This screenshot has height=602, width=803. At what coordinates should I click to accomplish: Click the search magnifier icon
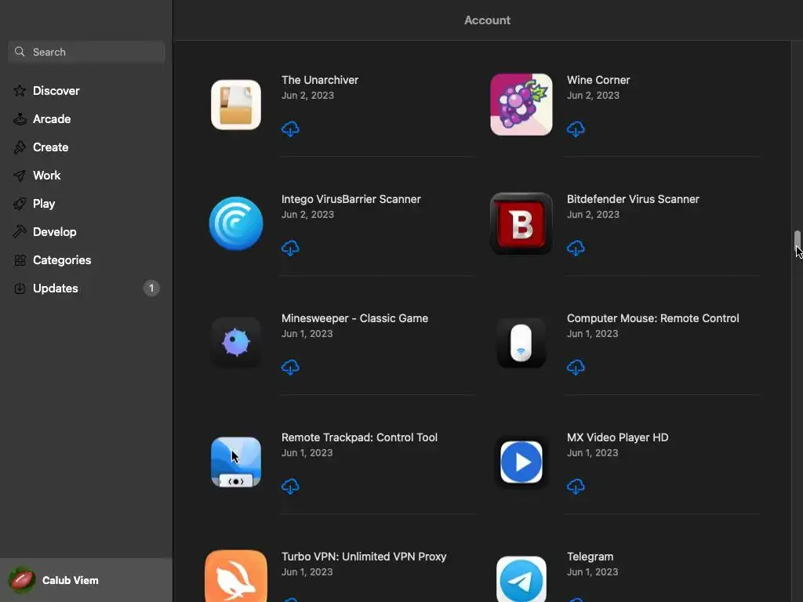pyautogui.click(x=20, y=52)
